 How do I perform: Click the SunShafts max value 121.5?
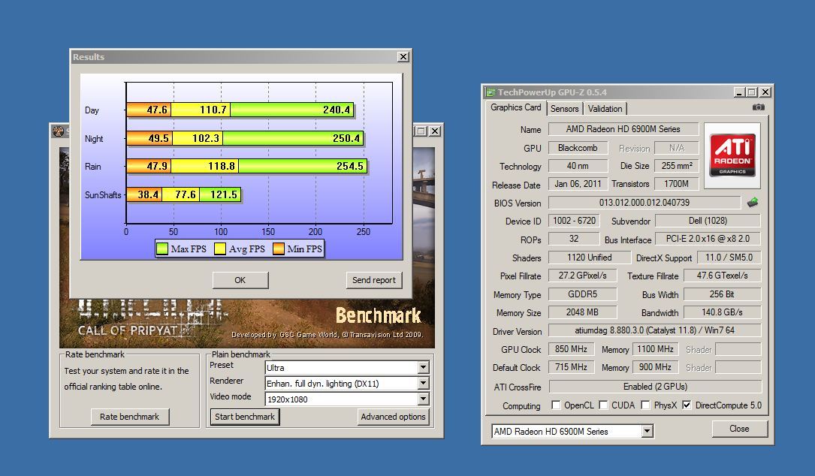tap(224, 194)
